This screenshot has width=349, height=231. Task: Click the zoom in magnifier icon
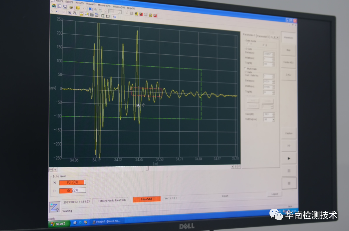[69, 13]
